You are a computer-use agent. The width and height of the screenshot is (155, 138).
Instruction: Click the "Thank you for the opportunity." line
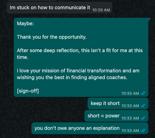click(x=52, y=37)
